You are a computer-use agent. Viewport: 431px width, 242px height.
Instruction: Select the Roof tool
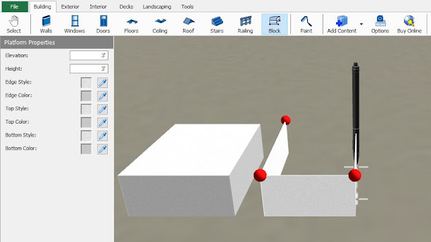pos(189,24)
